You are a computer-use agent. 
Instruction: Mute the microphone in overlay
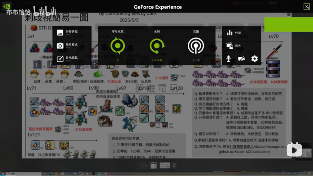pyautogui.click(x=229, y=59)
